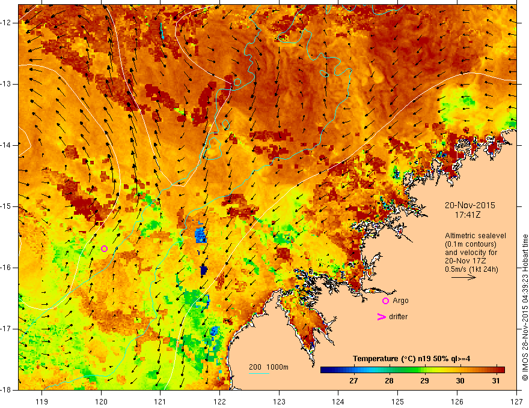Click the latitude label -13
The image size is (529, 408).
(6, 84)
